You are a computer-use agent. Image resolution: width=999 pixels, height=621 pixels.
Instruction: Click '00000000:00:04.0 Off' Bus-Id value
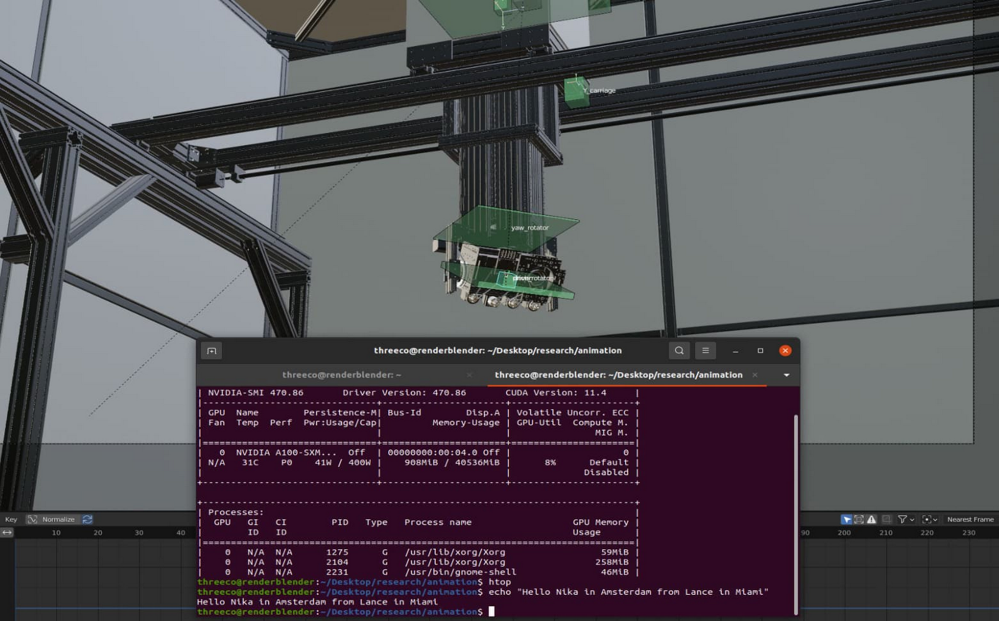(x=443, y=452)
